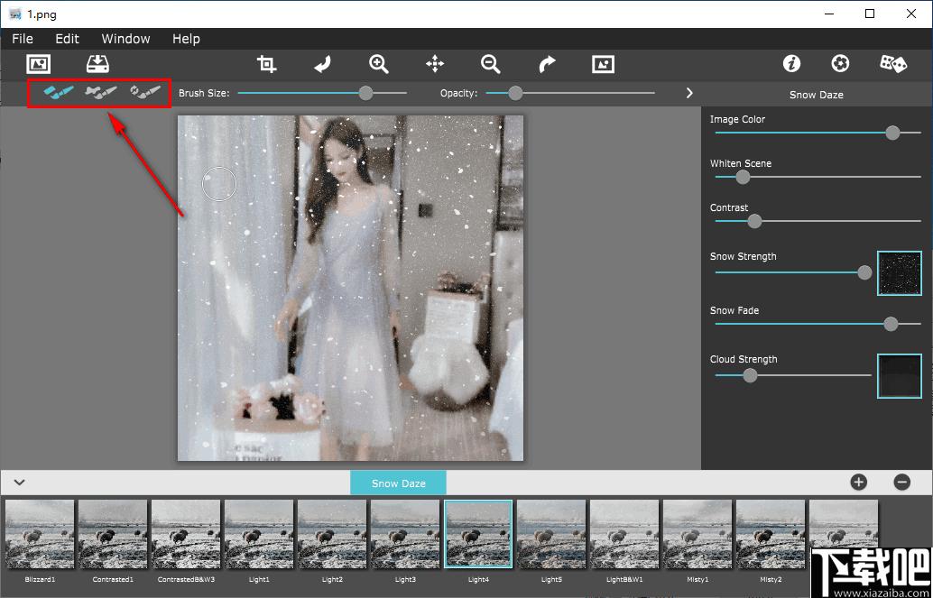Screen dimensions: 933x598
Task: Click the Brush Size label
Action: (x=204, y=93)
